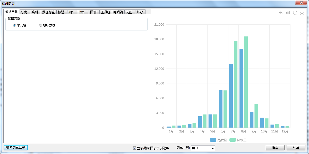Uncheck 显示/刷新图表示例效果 checkbox
The width and height of the screenshot is (309, 154).
point(134,148)
